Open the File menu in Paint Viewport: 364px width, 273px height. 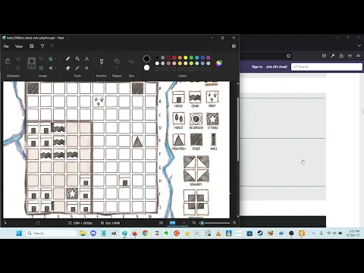tap(6, 46)
